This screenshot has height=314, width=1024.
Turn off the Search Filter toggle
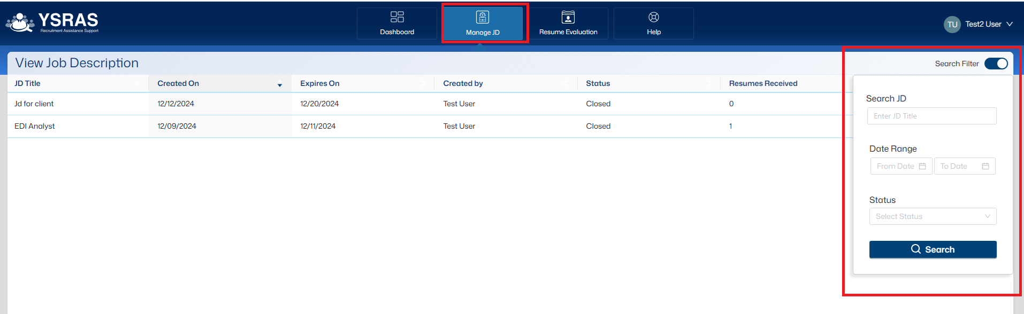996,64
